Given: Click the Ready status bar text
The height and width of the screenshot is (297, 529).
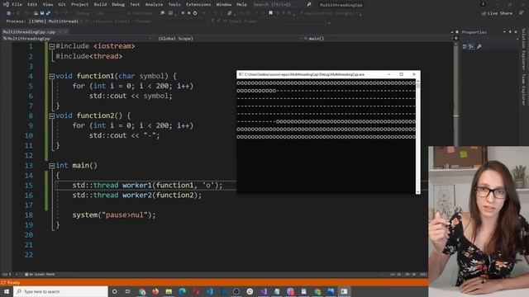Looking at the screenshot, I should (13, 282).
